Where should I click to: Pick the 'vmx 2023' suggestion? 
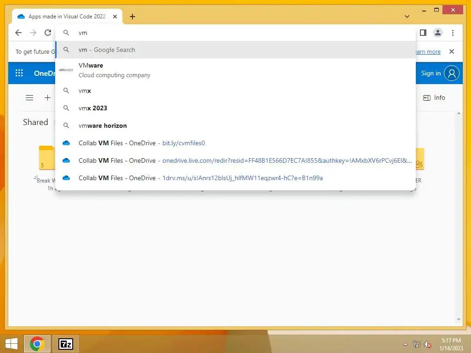[x=236, y=108]
